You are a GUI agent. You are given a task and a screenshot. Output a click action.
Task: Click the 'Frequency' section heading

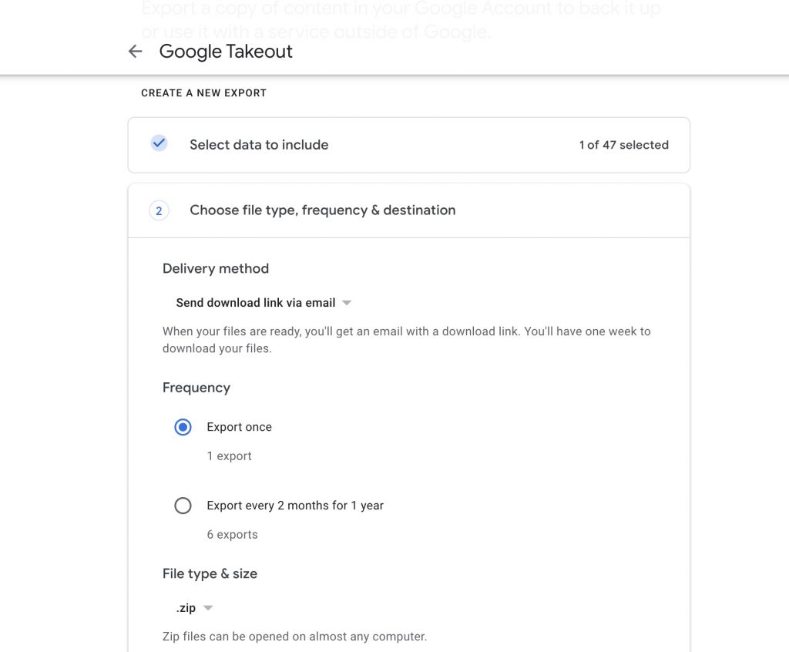click(x=196, y=388)
